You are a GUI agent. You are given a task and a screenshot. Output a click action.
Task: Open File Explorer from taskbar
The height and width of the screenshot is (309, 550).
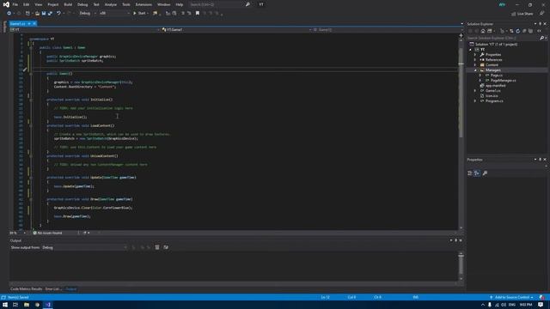click(27, 305)
